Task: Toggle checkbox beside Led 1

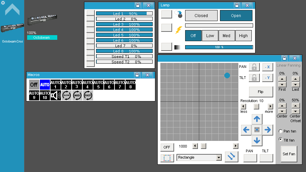Action: [90, 13]
